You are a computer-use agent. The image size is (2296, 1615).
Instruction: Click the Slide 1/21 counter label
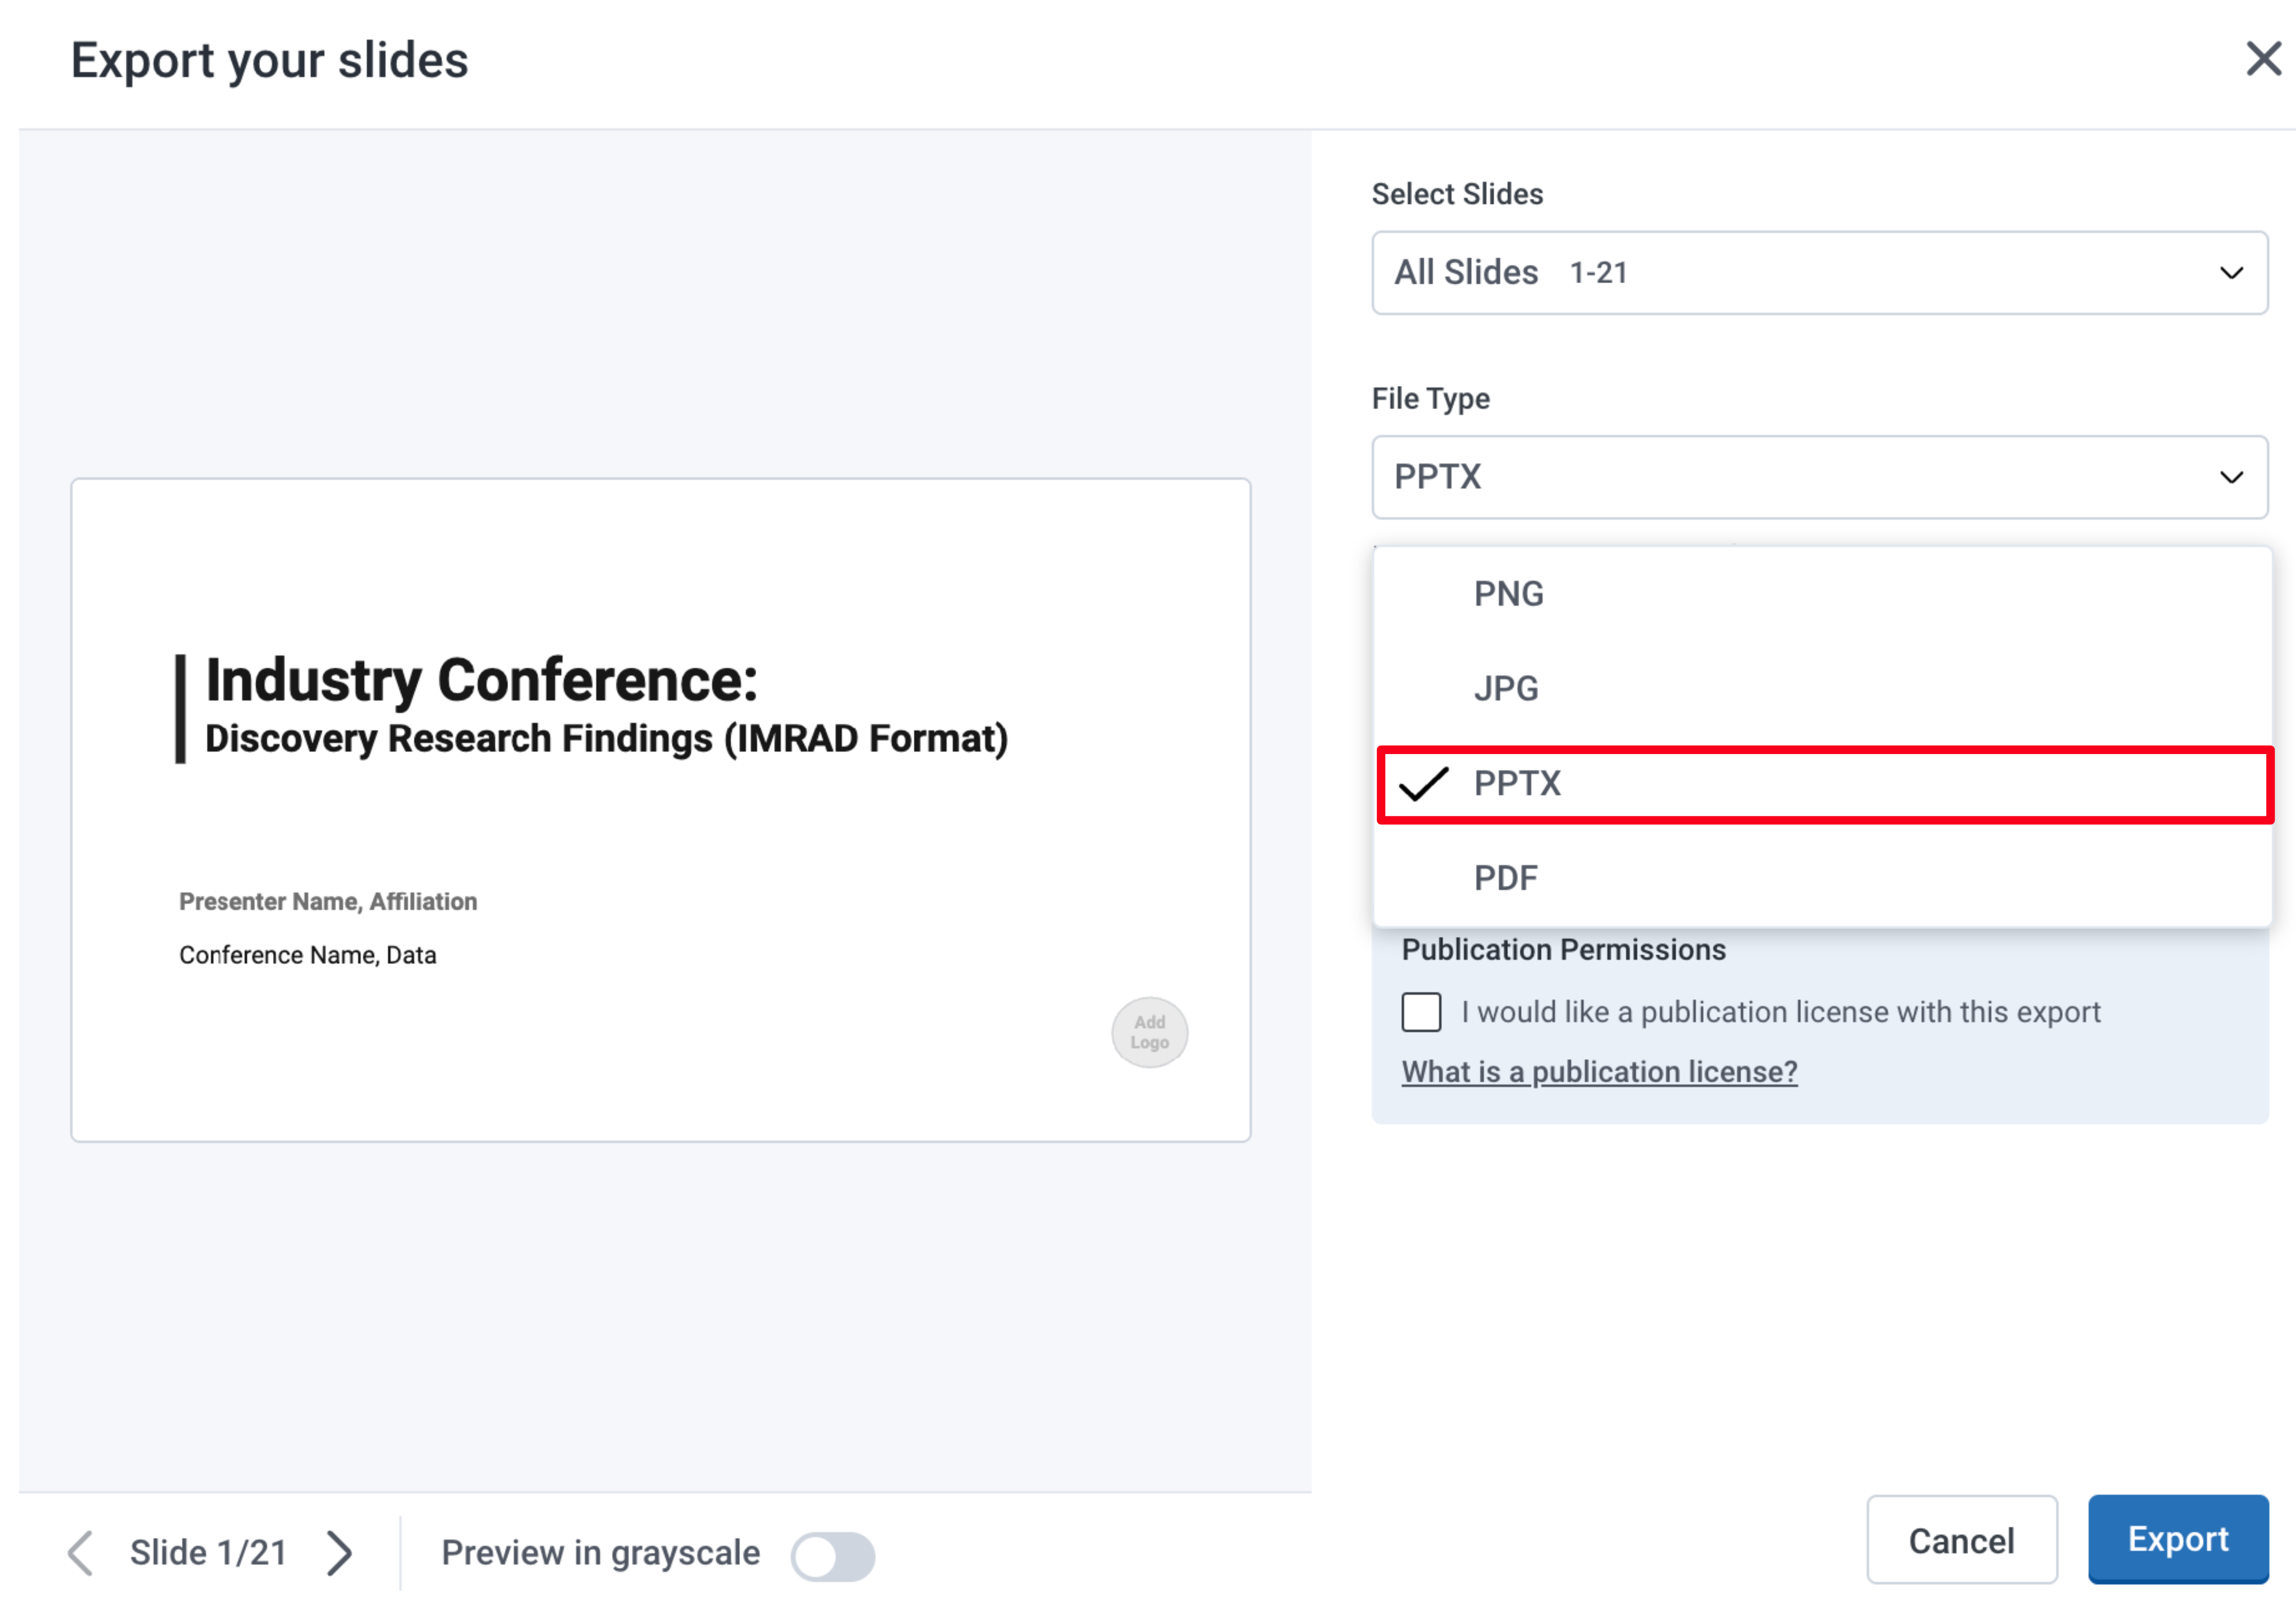tap(209, 1553)
